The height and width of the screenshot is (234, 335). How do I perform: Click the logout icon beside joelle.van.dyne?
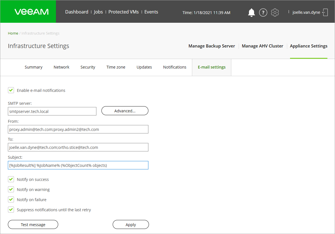[325, 12]
